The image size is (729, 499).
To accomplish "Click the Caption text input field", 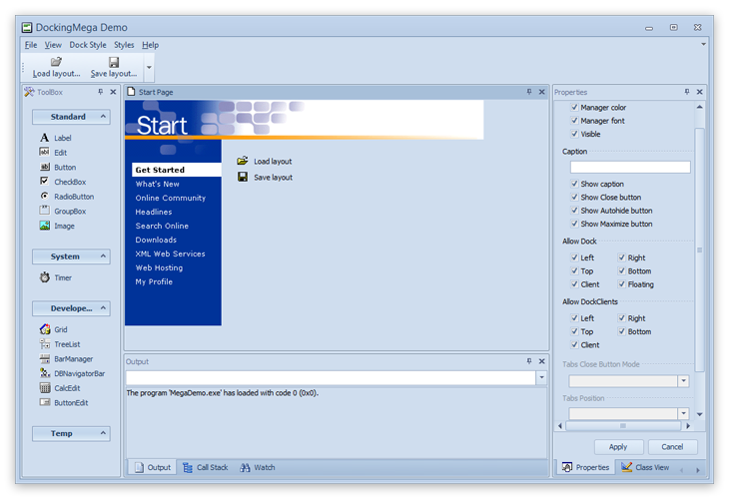I will click(x=629, y=168).
